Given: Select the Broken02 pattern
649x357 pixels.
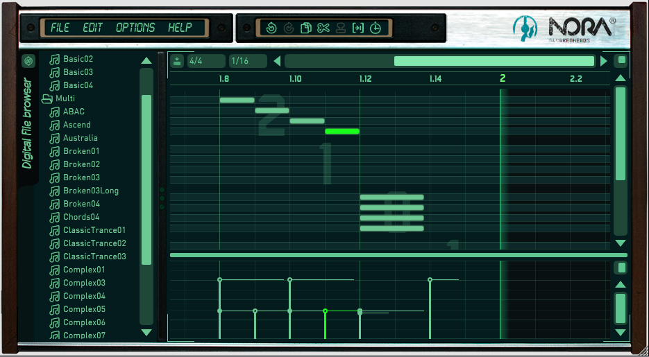Looking at the screenshot, I should tap(81, 164).
